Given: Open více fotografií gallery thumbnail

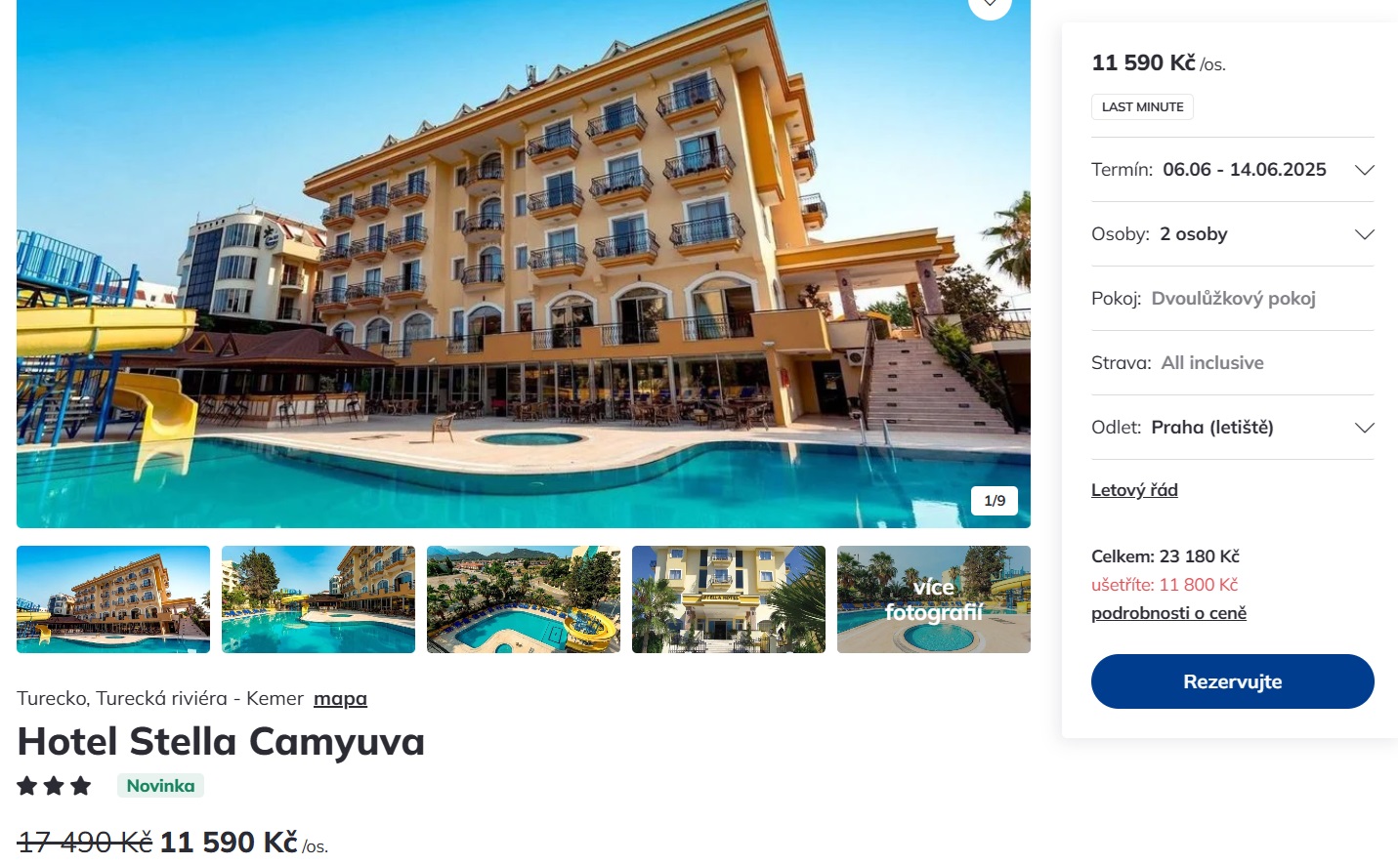Looking at the screenshot, I should [934, 599].
